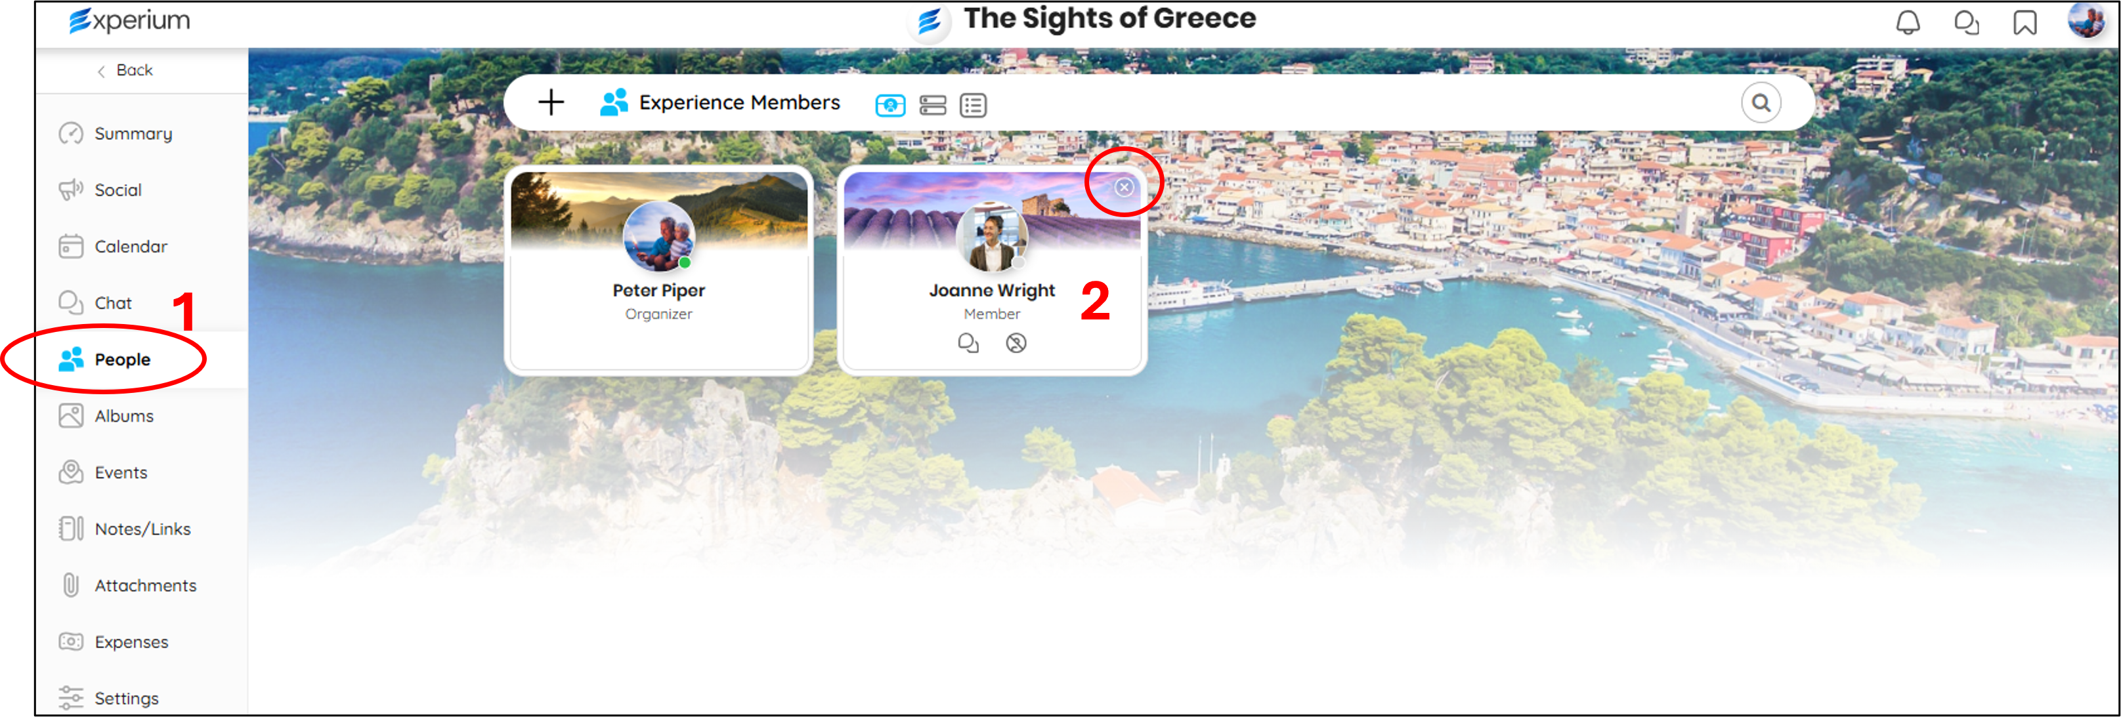Click the plus icon to add a member
This screenshot has height=717, width=2121.
point(551,103)
